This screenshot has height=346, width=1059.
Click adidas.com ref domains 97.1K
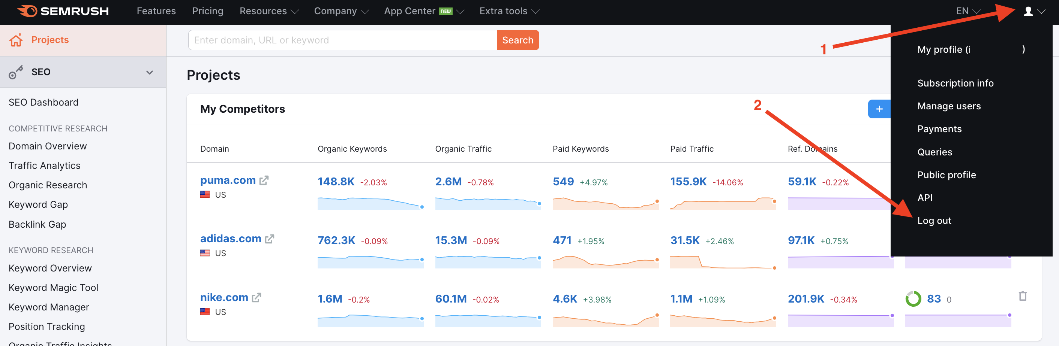801,240
